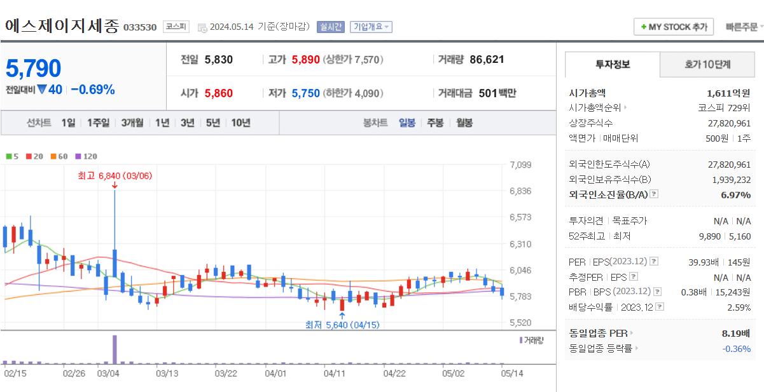This screenshot has width=764, height=392.
Task: Click the 코스피 729위 ranking value
Action: pyautogui.click(x=725, y=108)
